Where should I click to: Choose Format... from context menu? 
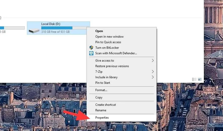122,90
